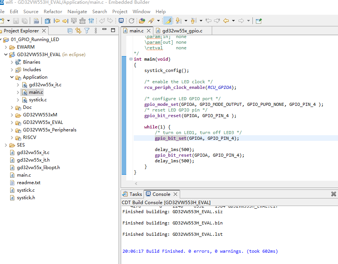Click the Pin Editor toolbar icon
Viewport: 338px width, 264px height.
pyautogui.click(x=258, y=21)
